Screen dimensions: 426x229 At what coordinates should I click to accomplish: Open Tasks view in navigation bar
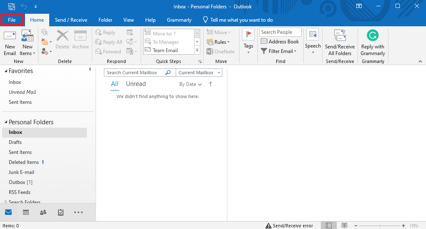pyautogui.click(x=60, y=212)
